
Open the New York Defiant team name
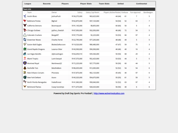tap(34, 78)
